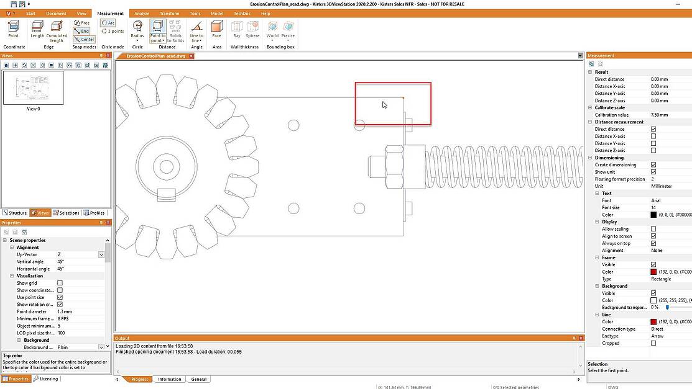Select the Precise bounding box tool
692x389 pixels.
point(288,30)
